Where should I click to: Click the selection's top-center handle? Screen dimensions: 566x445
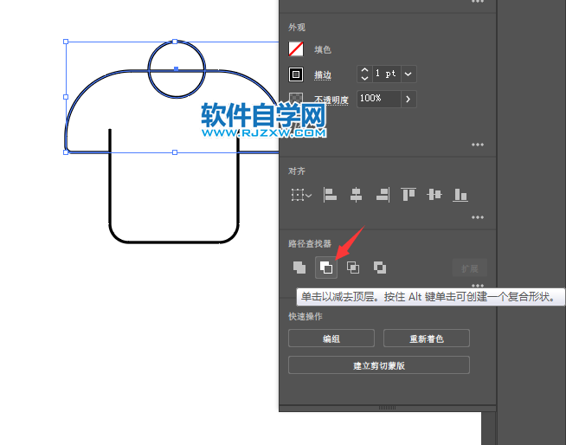175,42
